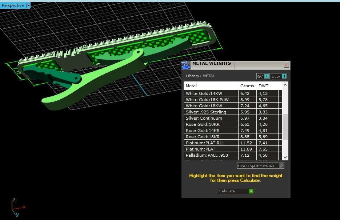Viewport: 340px width, 220px height.
Task: Select Palladium:PALL .950 row
Action: point(233,155)
